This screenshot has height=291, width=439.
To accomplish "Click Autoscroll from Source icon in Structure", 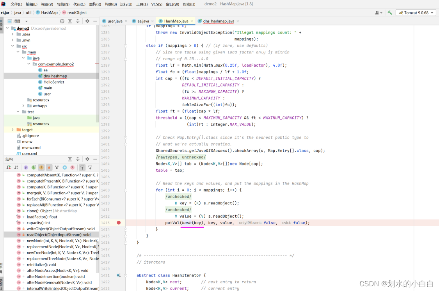I will pyautogui.click(x=90, y=167).
